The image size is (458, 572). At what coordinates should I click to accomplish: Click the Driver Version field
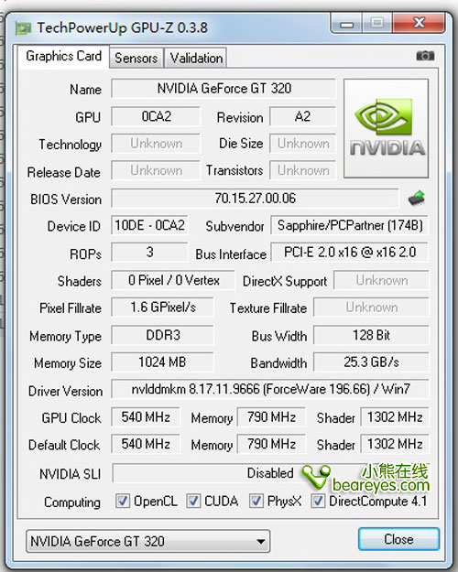pyautogui.click(x=270, y=389)
